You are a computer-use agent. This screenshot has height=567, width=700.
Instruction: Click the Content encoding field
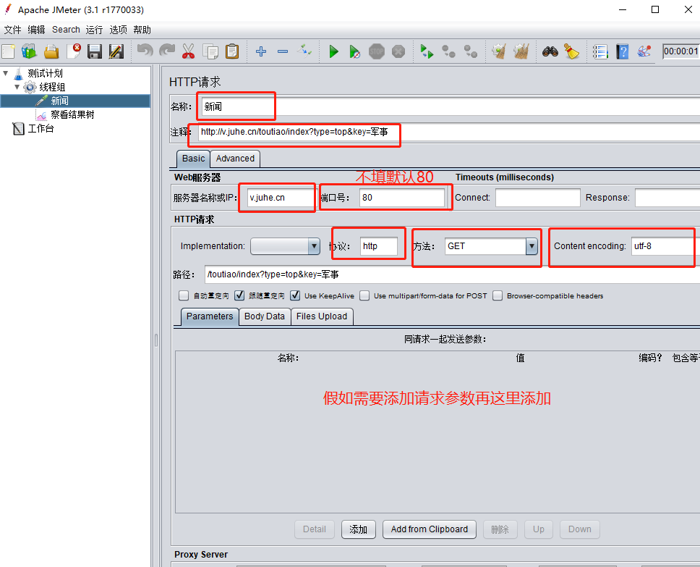tap(665, 246)
